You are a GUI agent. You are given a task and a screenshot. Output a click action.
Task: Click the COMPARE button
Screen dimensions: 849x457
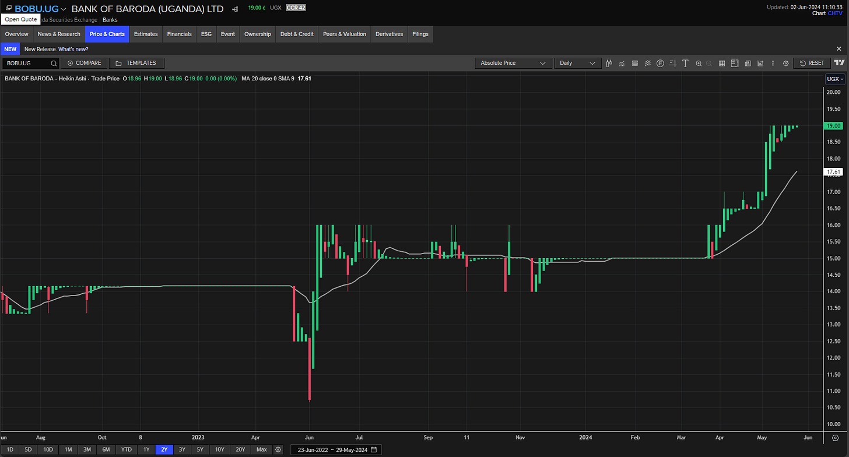click(x=84, y=63)
